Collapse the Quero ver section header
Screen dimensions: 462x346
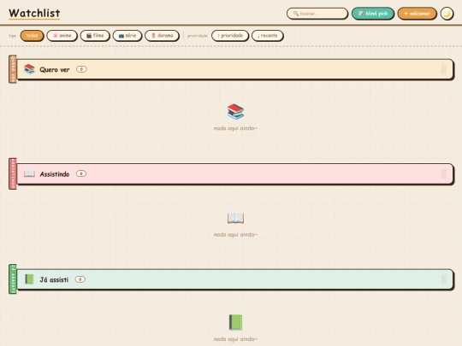[234, 69]
